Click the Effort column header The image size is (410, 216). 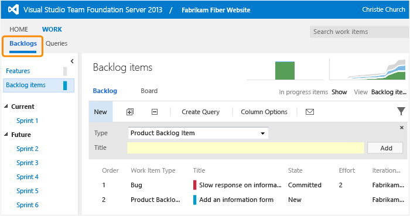click(x=347, y=170)
